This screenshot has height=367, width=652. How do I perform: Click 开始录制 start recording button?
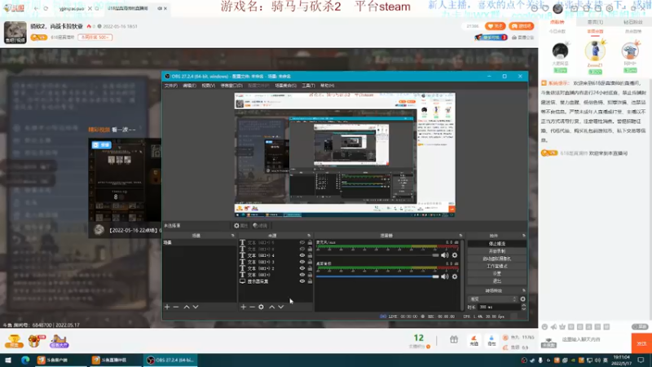497,251
